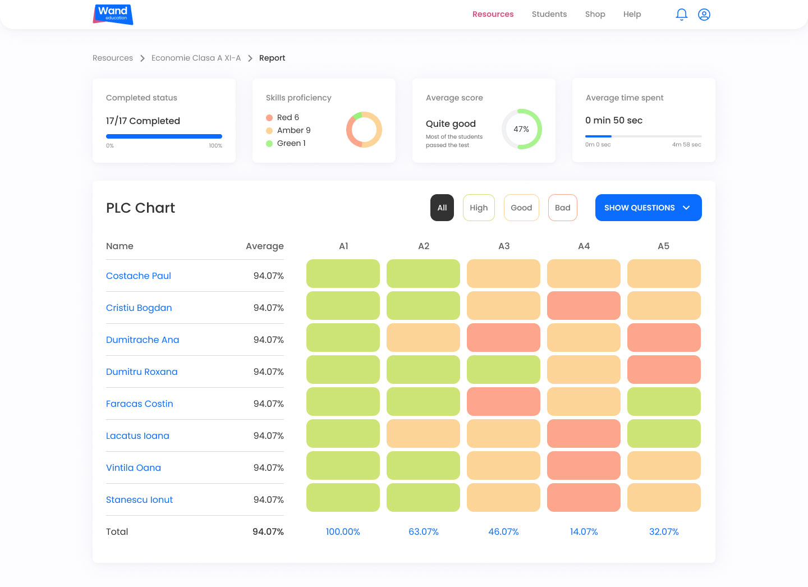Open the notifications bell
The image size is (808, 587).
(x=681, y=15)
